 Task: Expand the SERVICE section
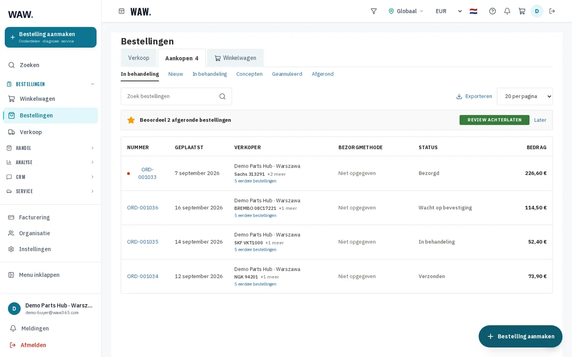(51, 191)
